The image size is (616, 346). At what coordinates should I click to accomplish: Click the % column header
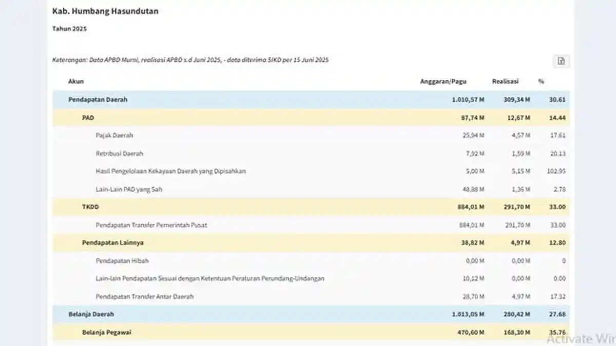[541, 82]
